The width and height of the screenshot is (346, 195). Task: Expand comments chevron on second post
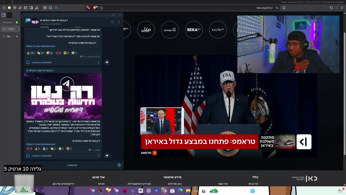(98, 156)
